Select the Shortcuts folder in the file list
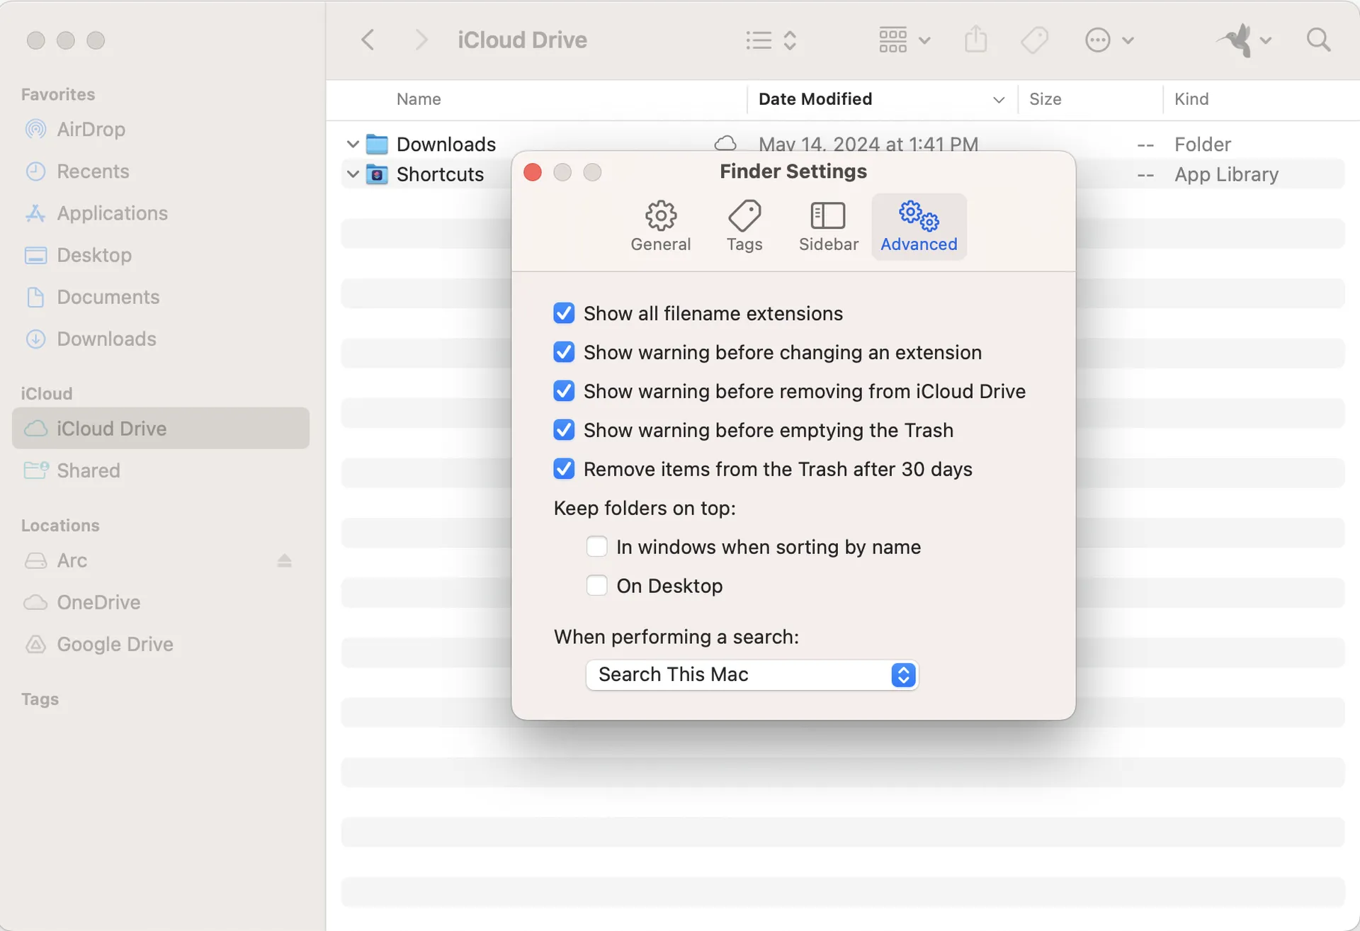The image size is (1360, 931). (x=440, y=174)
